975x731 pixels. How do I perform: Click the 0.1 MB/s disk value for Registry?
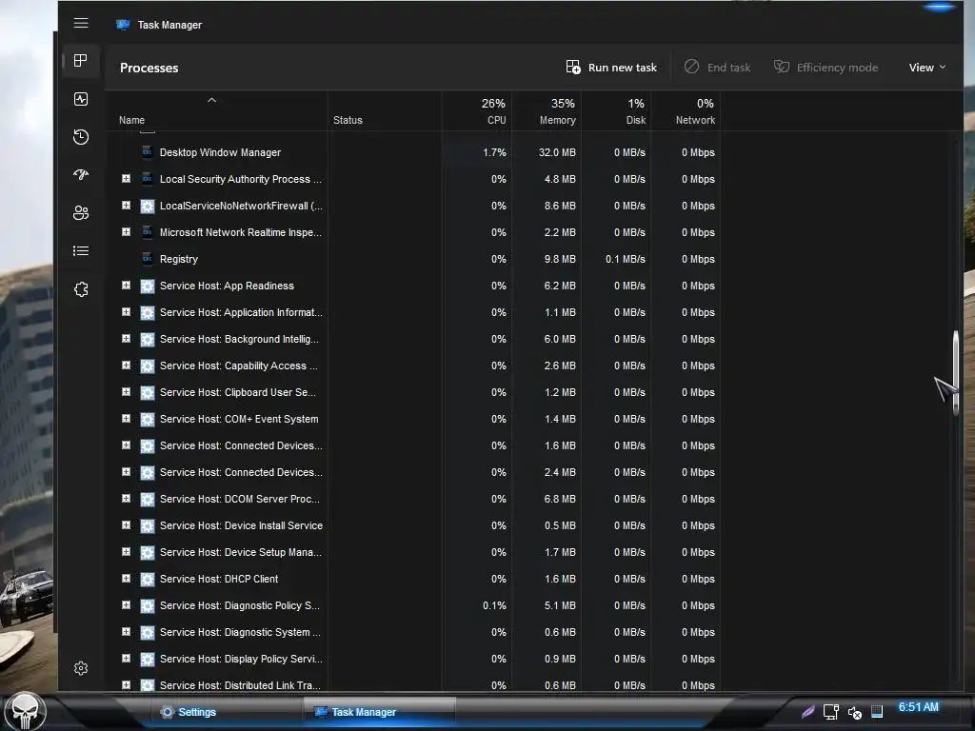tap(626, 259)
